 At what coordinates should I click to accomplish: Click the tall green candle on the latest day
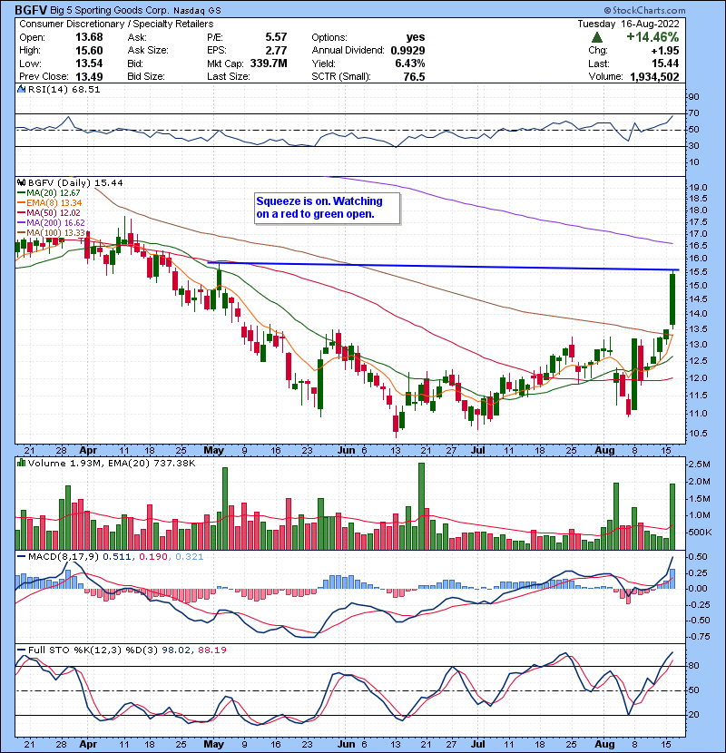(x=672, y=299)
